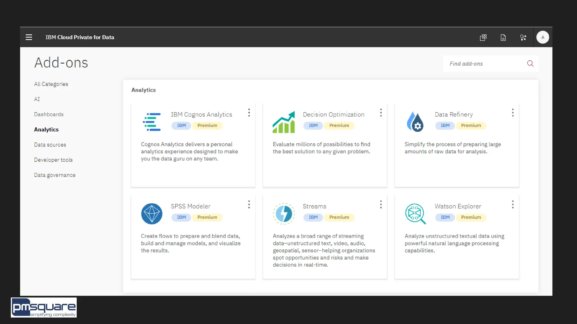Click the Watson Explorer icon
The height and width of the screenshot is (324, 577).
(415, 214)
